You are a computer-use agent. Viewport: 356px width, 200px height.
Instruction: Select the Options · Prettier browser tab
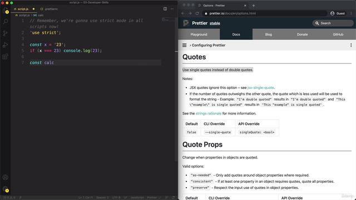tap(222, 6)
